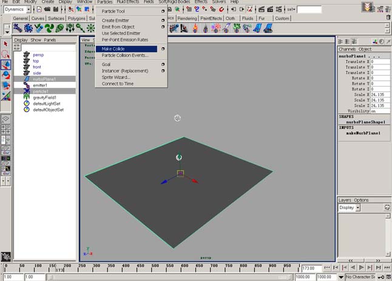The image size is (392, 281).
Task: Click the magnet snap icon in status line
Action: pyautogui.click(x=221, y=10)
